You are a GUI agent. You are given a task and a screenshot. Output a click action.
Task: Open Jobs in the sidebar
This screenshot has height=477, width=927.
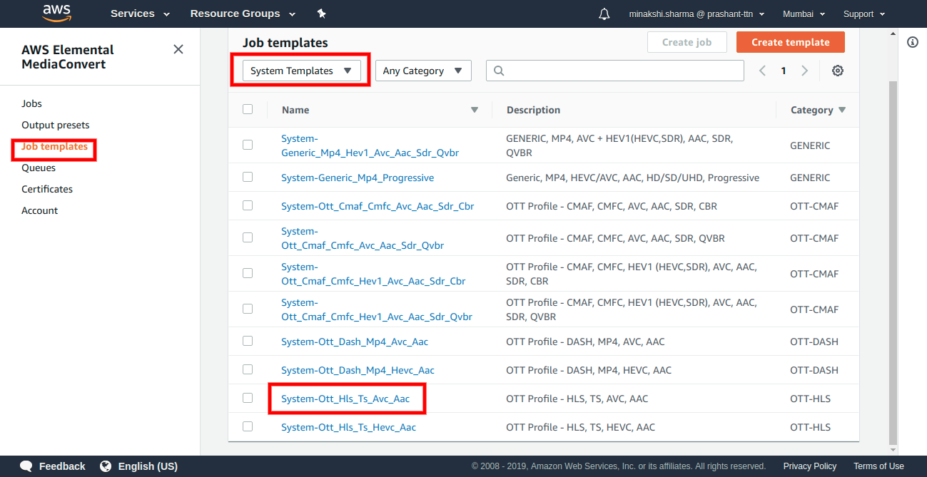[x=31, y=103]
